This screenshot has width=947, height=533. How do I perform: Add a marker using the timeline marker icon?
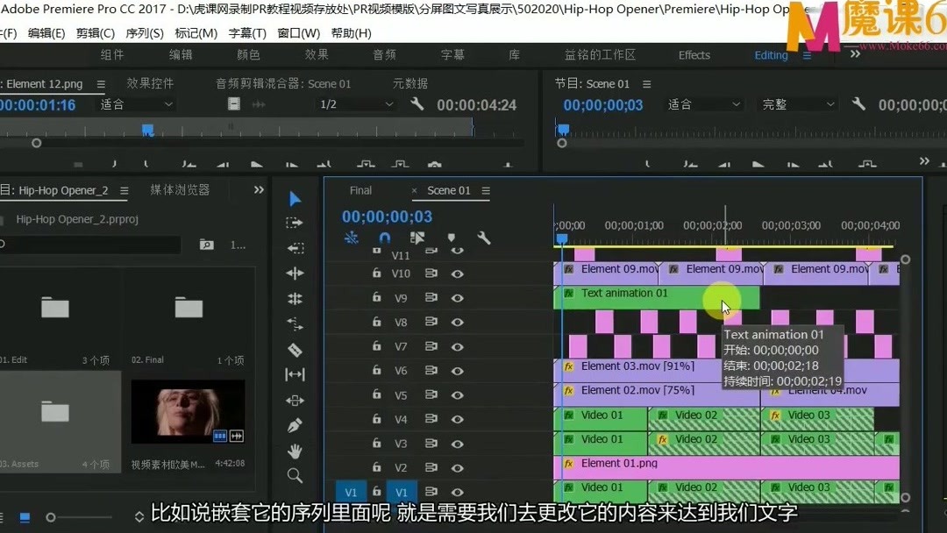[x=452, y=238]
